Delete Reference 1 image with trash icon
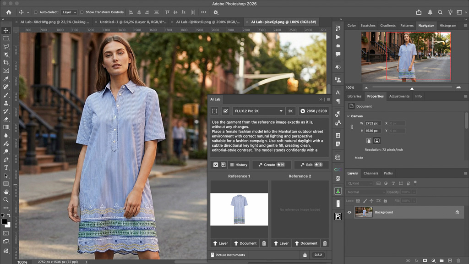The width and height of the screenshot is (469, 264). [264, 243]
